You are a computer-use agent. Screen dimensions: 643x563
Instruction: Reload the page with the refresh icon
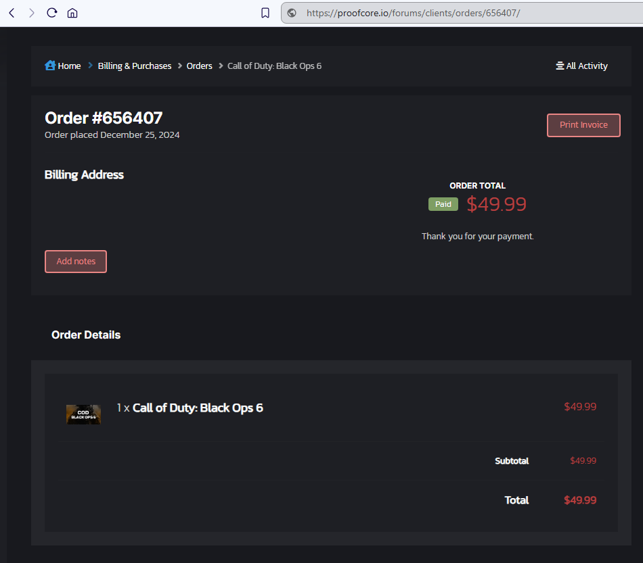[51, 13]
